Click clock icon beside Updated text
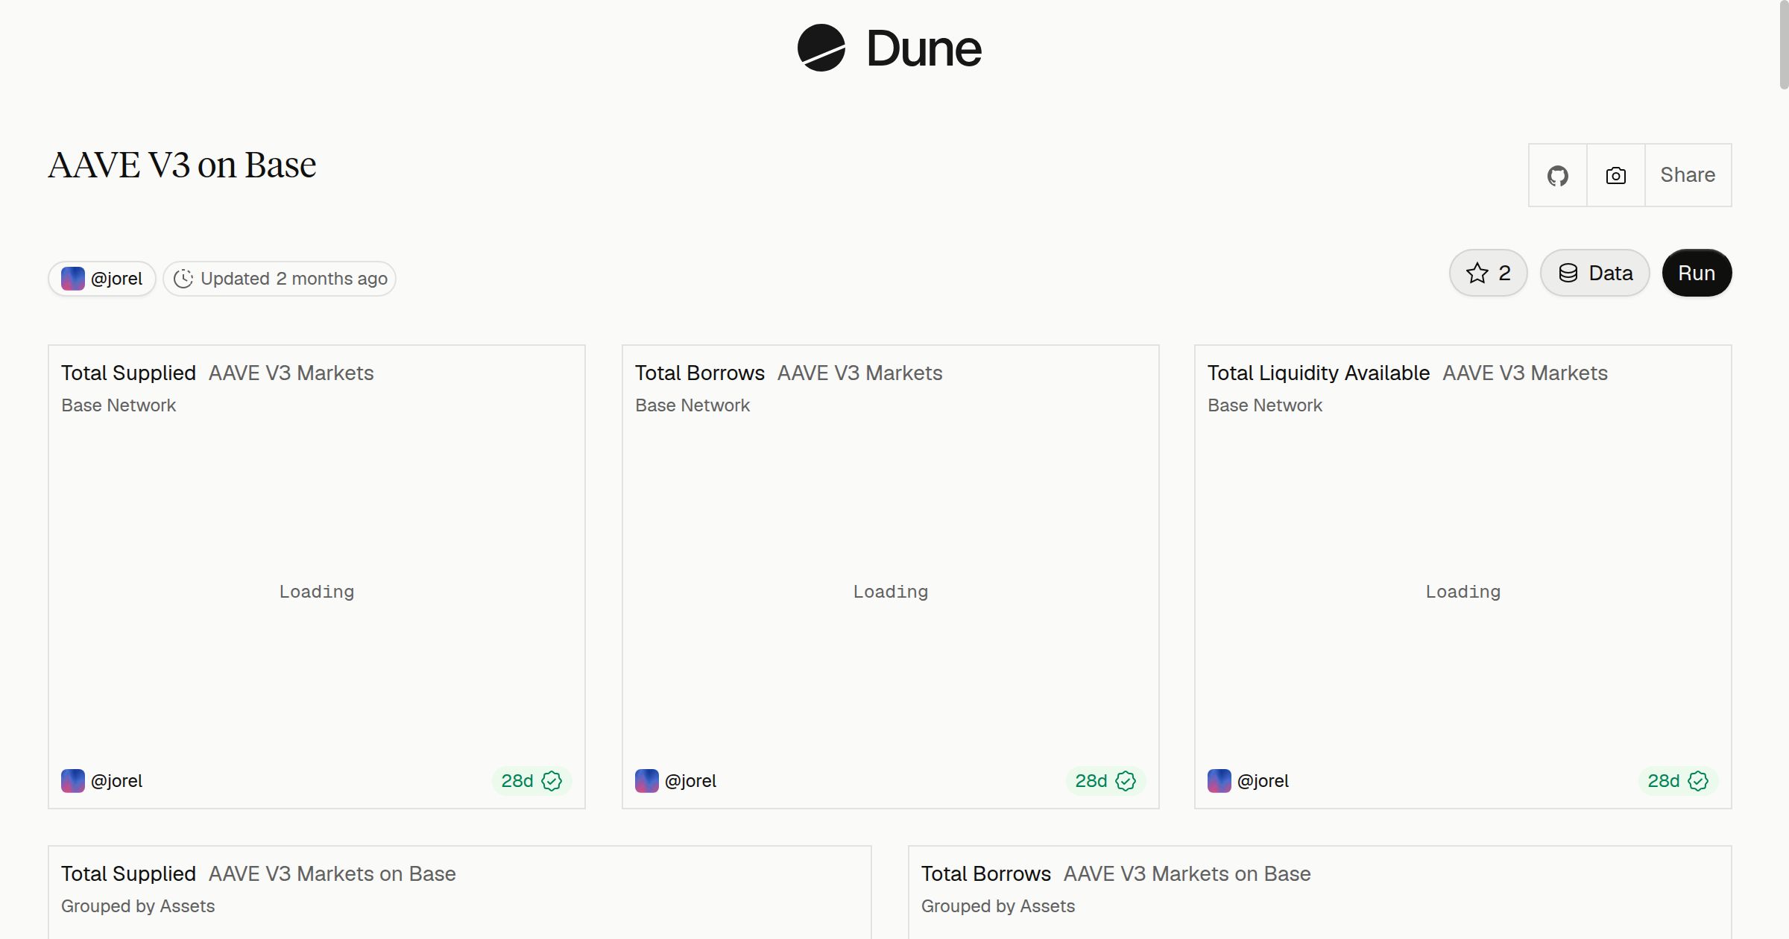Screen dimensions: 1789x939 coord(183,279)
